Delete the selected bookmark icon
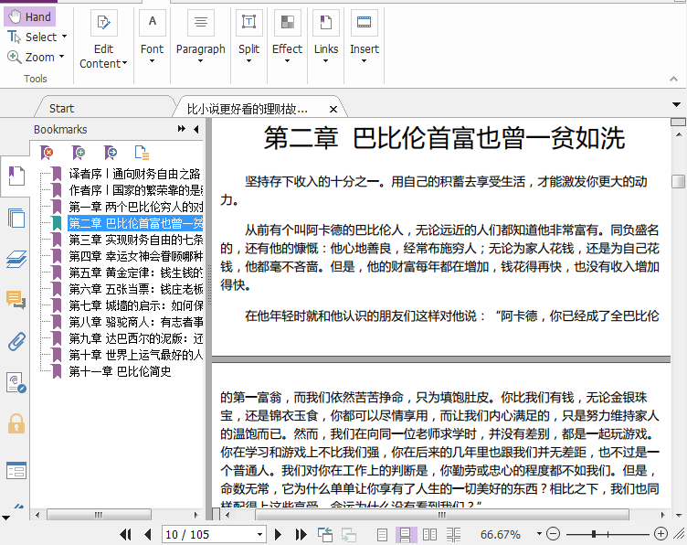This screenshot has height=545, width=687. 48,153
